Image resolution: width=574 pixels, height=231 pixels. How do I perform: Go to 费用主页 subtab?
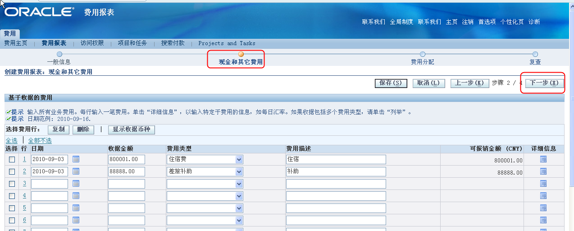coord(16,43)
